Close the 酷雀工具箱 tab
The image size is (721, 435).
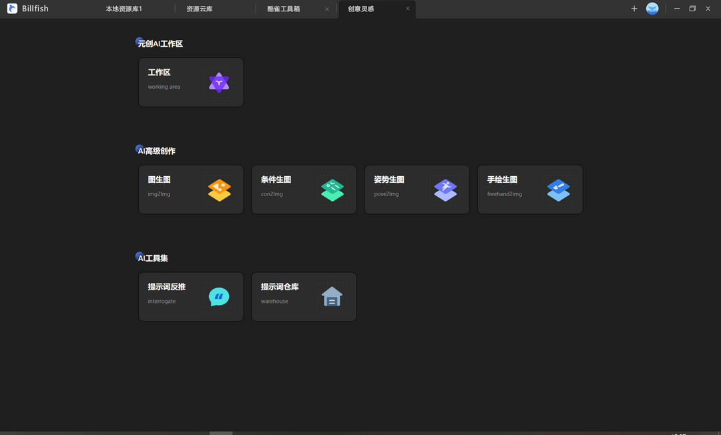[326, 9]
